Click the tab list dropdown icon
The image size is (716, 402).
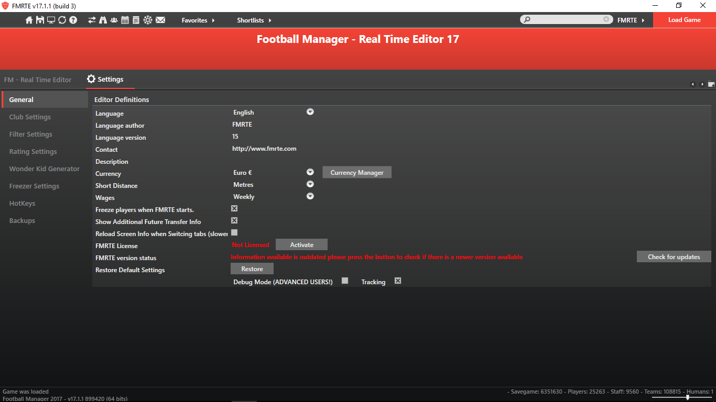click(x=711, y=84)
